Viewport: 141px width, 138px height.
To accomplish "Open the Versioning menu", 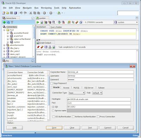I will (x=46, y=8).
